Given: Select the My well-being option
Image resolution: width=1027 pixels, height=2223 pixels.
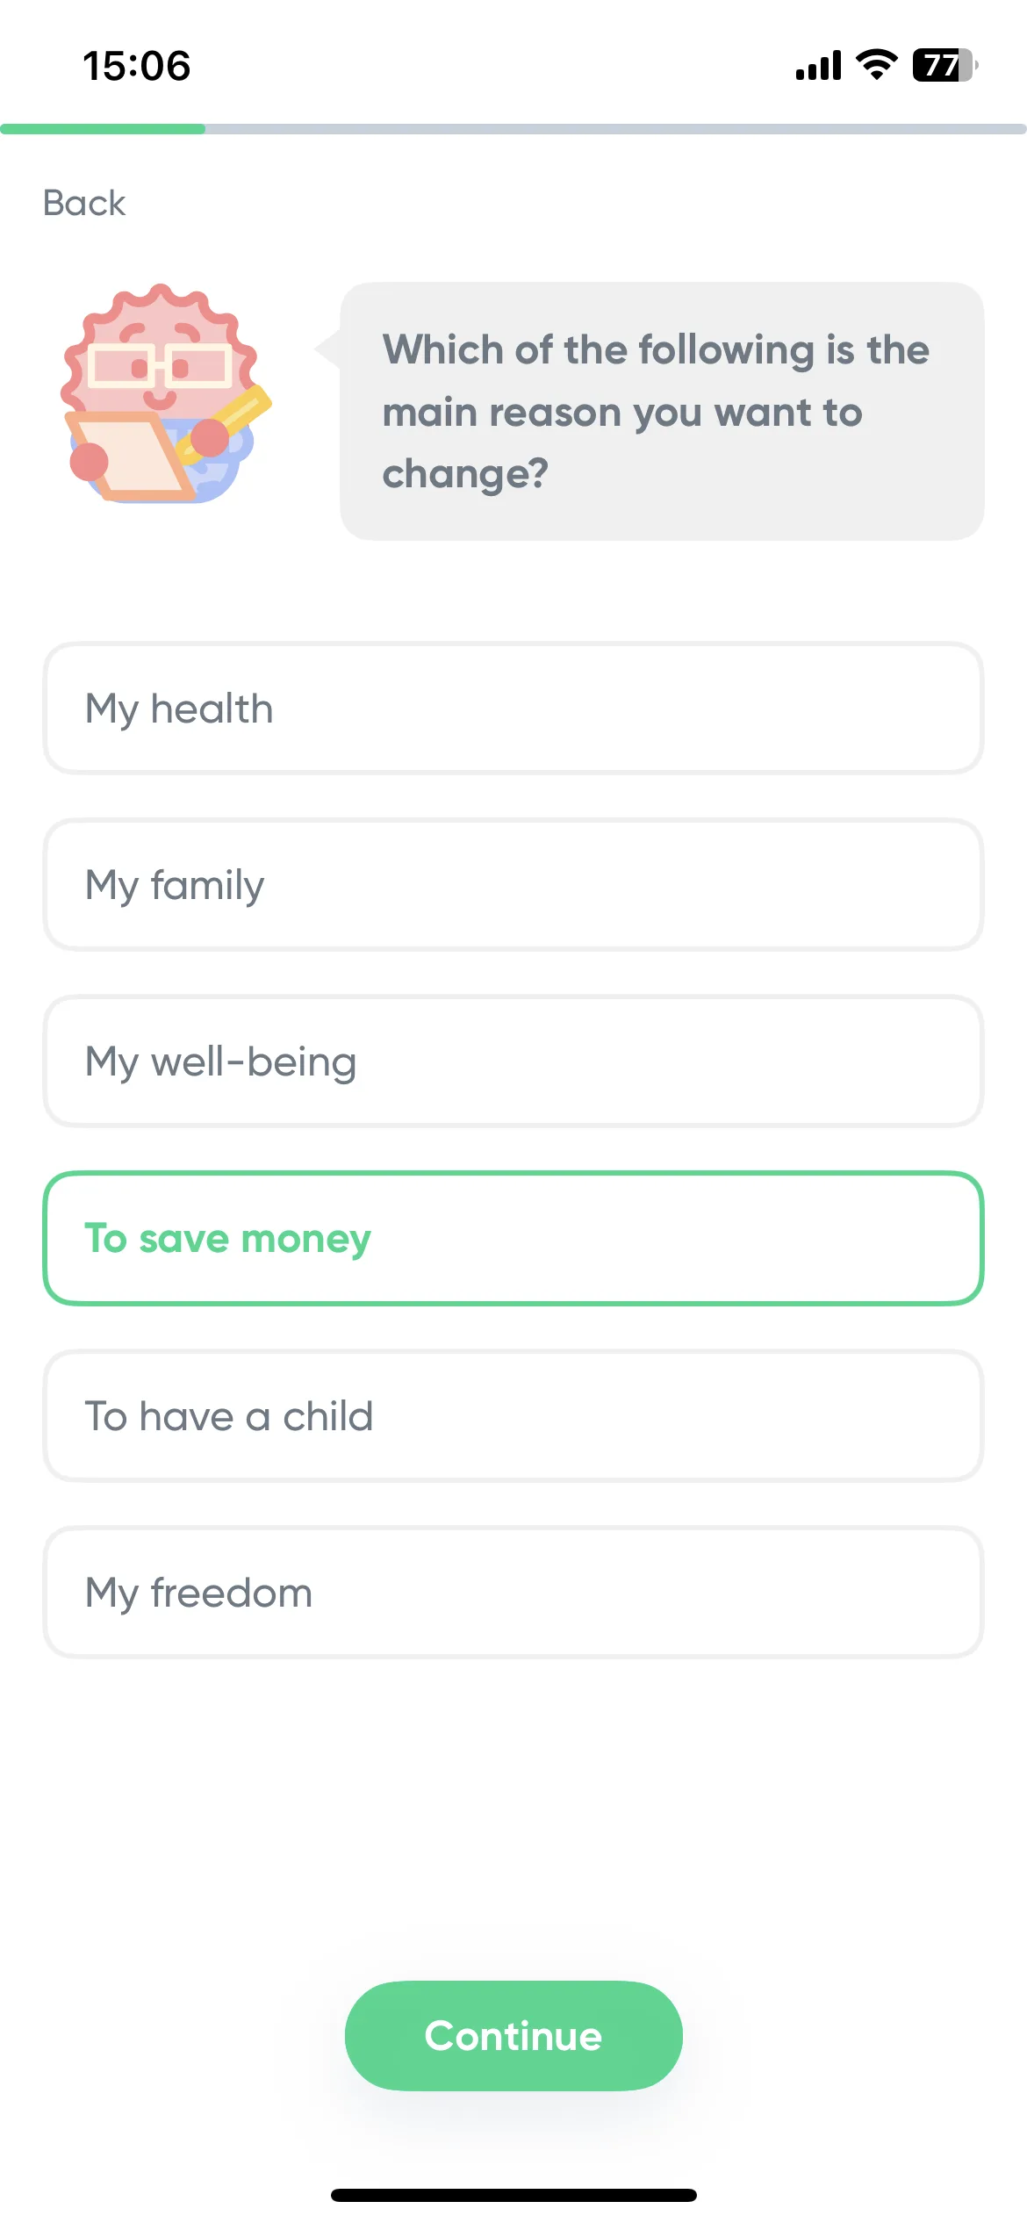Looking at the screenshot, I should coord(513,1061).
